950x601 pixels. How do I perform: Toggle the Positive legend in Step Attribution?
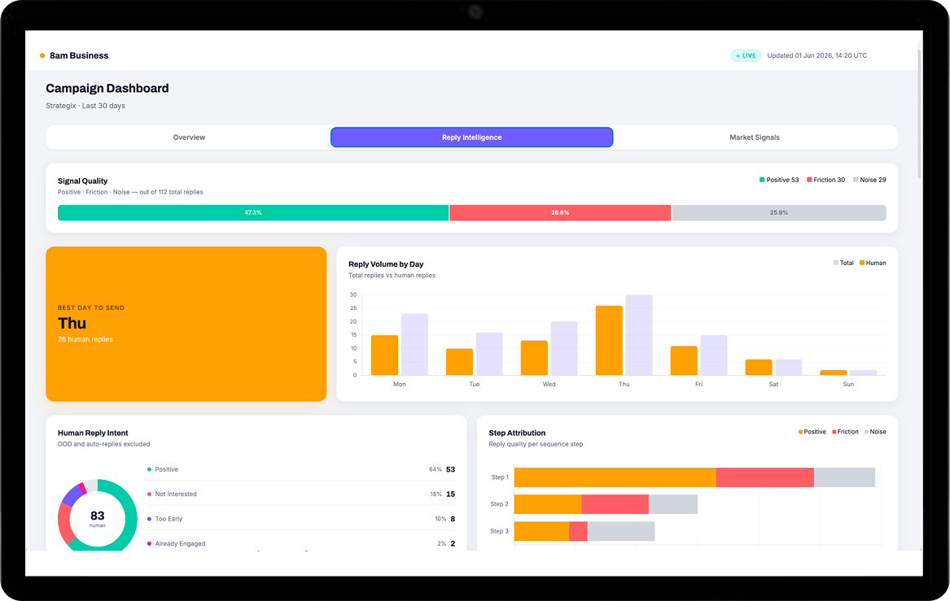click(x=812, y=432)
